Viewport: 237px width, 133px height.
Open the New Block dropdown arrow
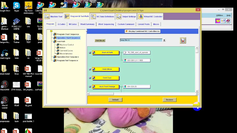164,40
